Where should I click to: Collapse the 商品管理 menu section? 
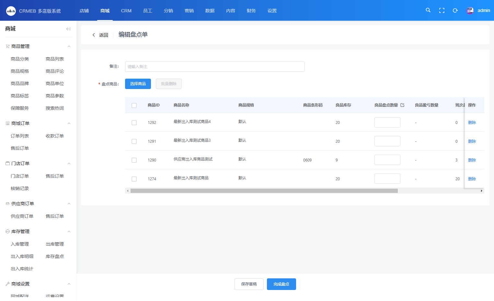(69, 47)
